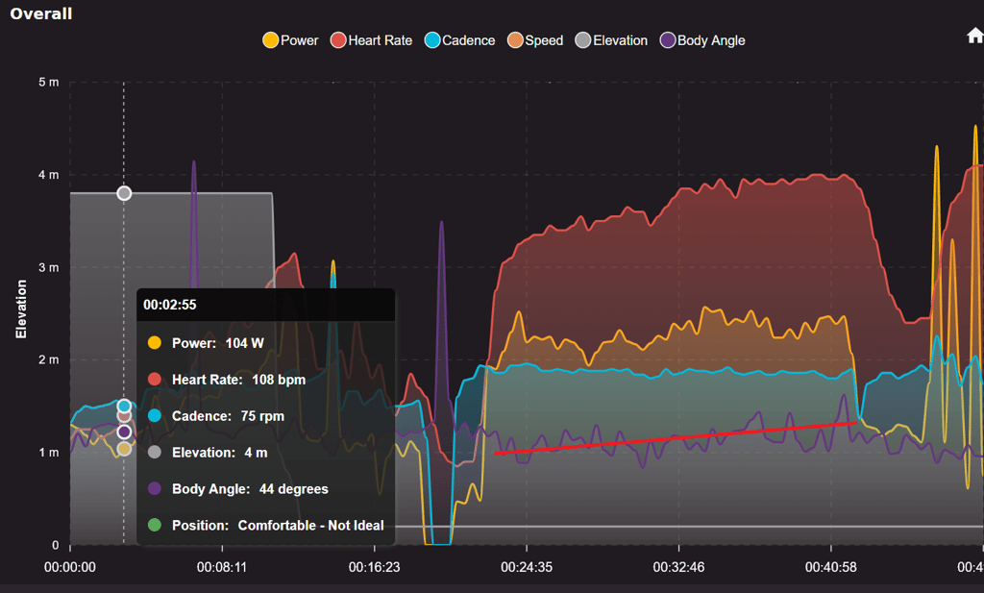
Task: Toggle the Speed legend circle
Action: point(515,40)
